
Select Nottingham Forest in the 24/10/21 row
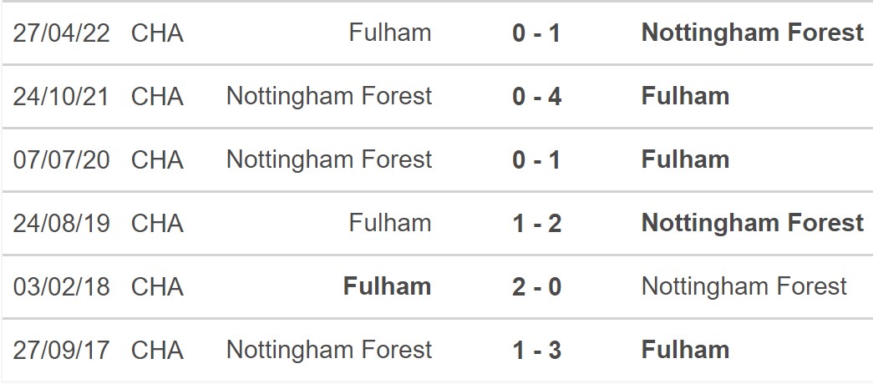(x=329, y=96)
